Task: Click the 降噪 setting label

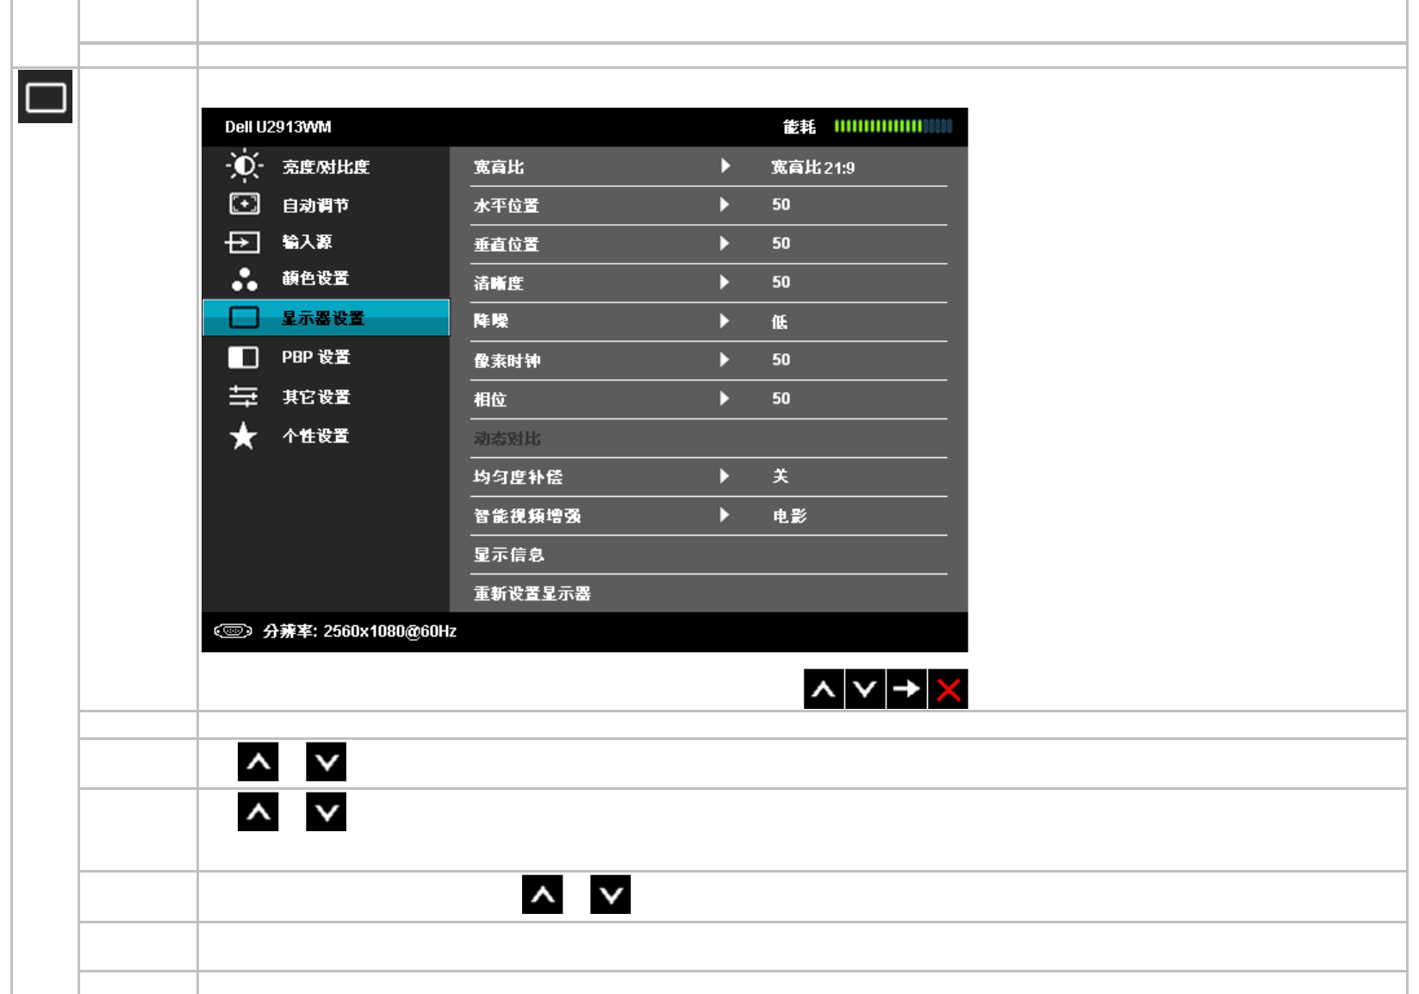Action: tap(491, 321)
